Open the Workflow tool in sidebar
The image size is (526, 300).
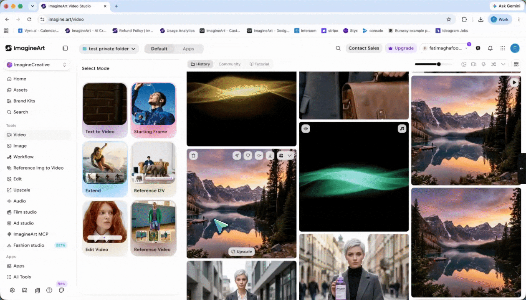[x=23, y=157]
